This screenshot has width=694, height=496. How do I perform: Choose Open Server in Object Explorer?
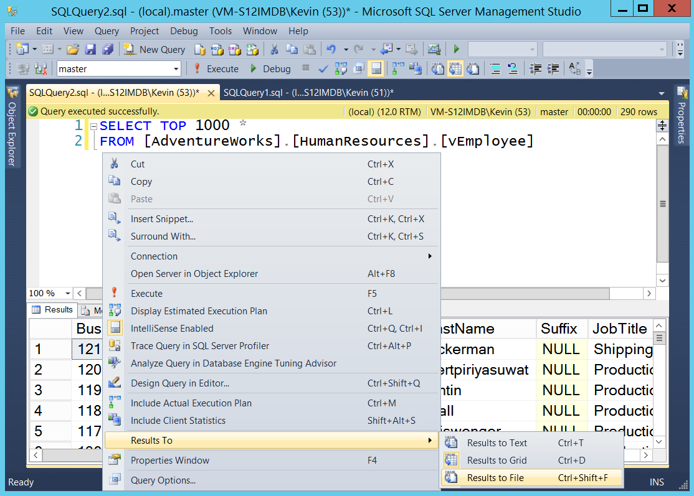pyautogui.click(x=272, y=274)
